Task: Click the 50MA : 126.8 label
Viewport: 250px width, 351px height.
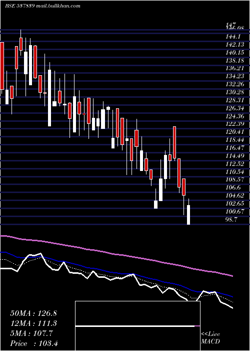Action: coord(33,313)
